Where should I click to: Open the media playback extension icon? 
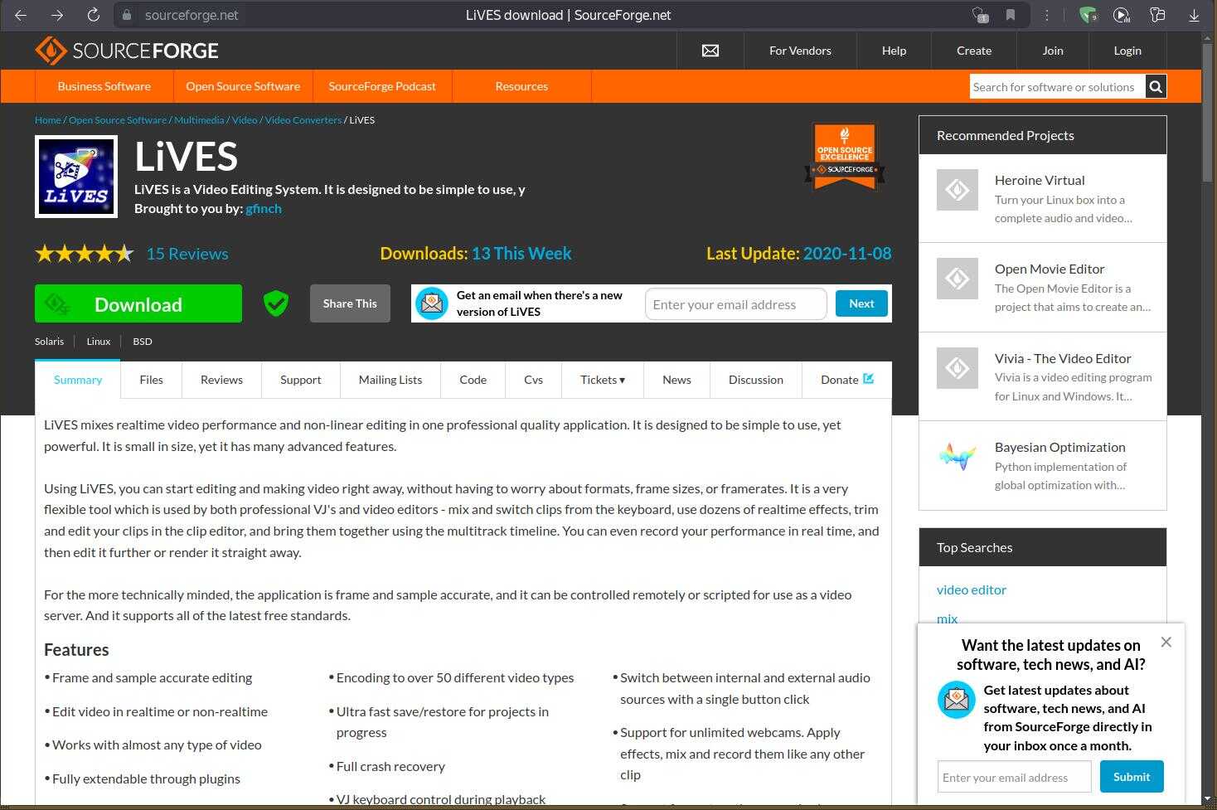[x=1122, y=15]
